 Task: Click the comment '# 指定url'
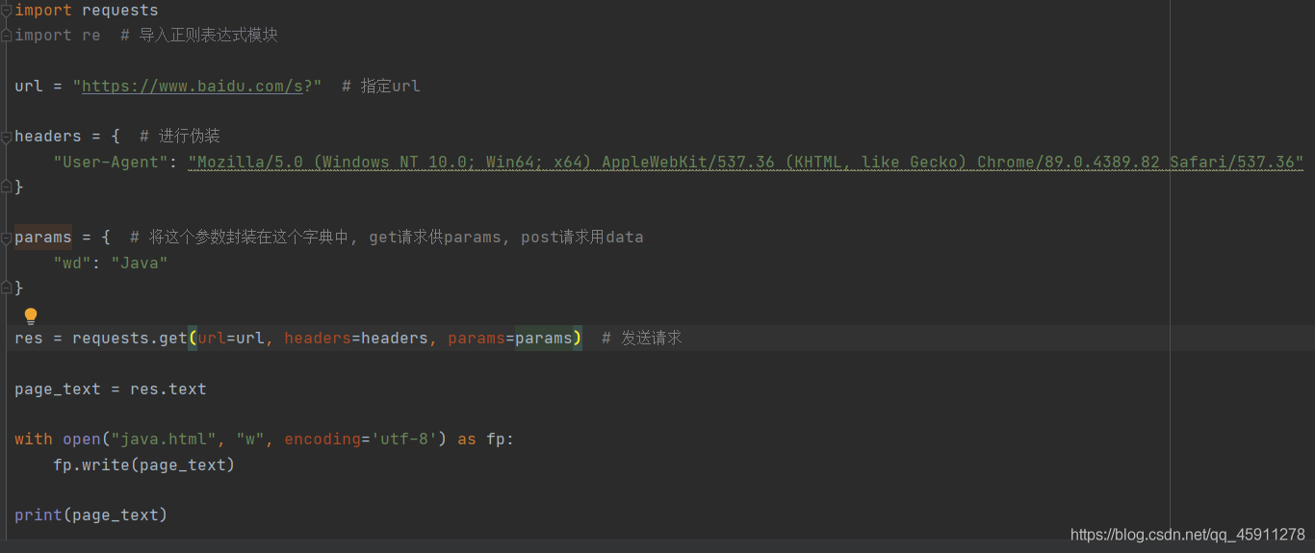pos(381,86)
